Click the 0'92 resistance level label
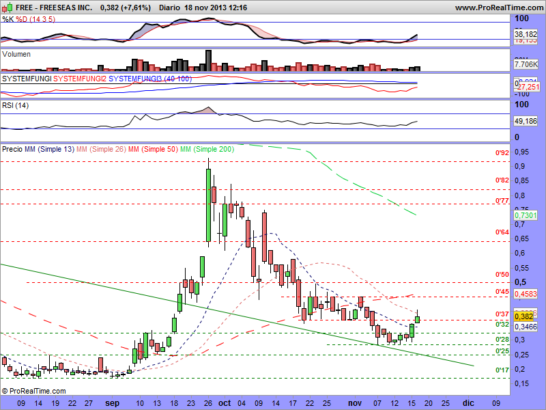Screen dimensions: 546x410 point(502,152)
